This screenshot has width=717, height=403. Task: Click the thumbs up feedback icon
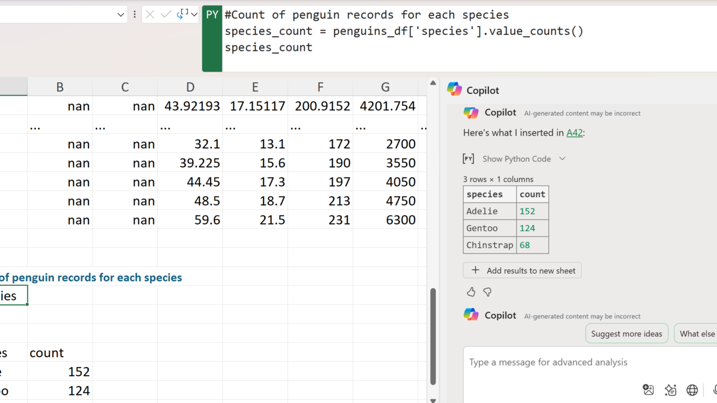coord(471,292)
